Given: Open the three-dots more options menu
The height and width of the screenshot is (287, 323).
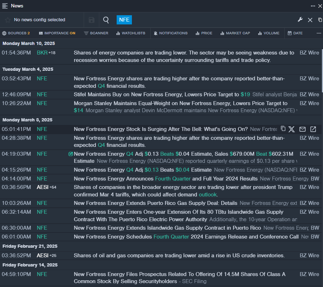Looking at the screenshot, I should (313, 6).
